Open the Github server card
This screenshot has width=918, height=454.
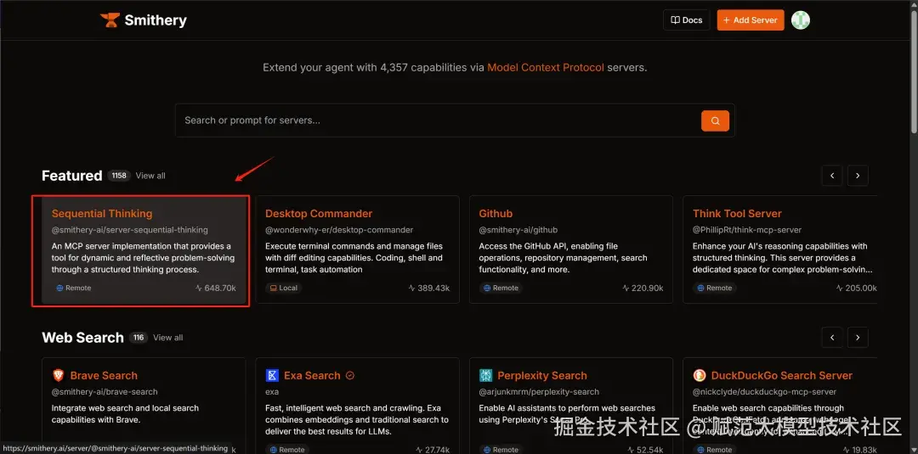point(571,249)
